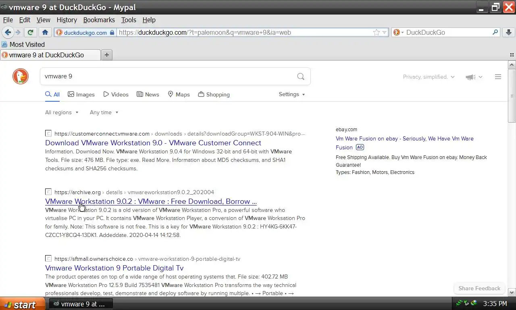
Task: Open a new tab with plus button
Action: (107, 55)
